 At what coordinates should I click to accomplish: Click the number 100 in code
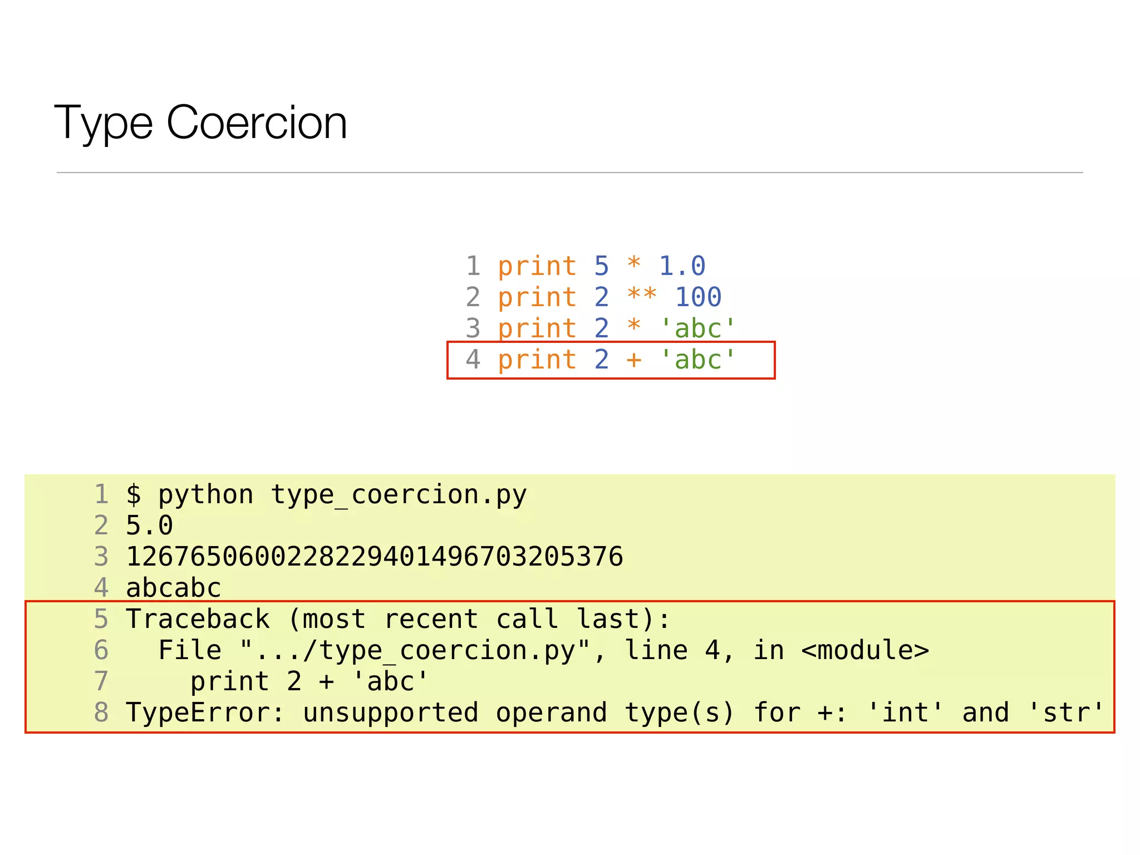pyautogui.click(x=698, y=297)
